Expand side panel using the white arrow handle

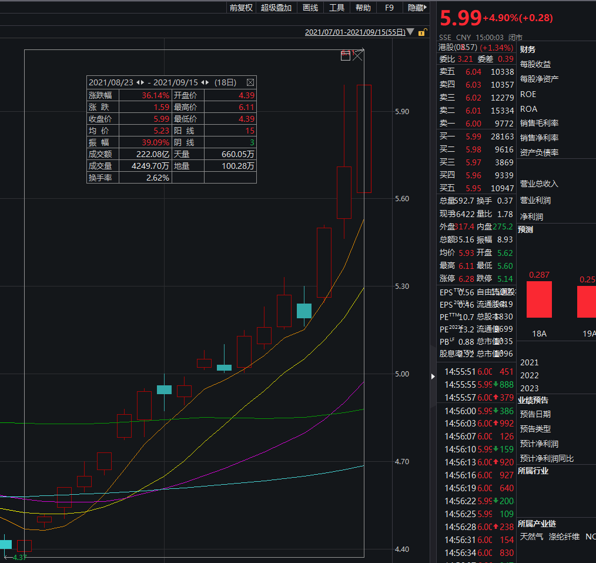434,375
